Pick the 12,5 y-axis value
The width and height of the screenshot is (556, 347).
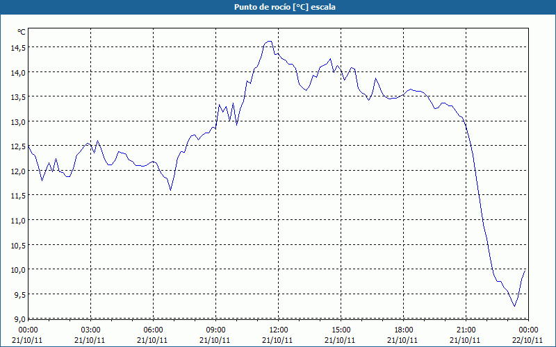click(18, 146)
